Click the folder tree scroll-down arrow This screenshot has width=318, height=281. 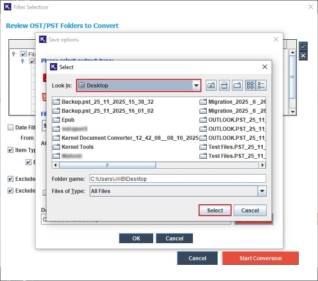tap(292, 111)
